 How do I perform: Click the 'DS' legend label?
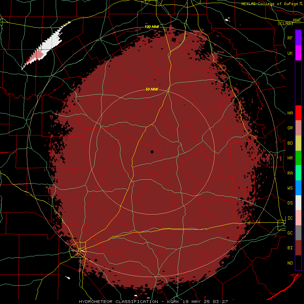pyautogui.click(x=290, y=203)
